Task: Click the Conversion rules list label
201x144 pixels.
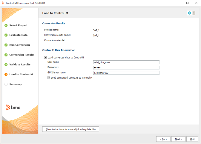Action: tap(55, 40)
